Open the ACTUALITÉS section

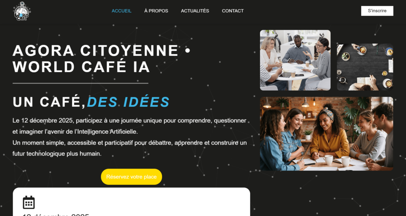195,11
